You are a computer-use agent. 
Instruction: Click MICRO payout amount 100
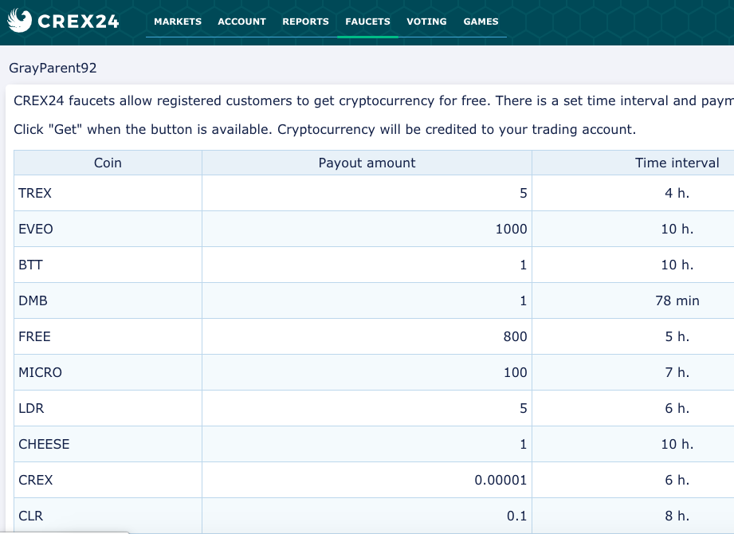[x=515, y=372]
